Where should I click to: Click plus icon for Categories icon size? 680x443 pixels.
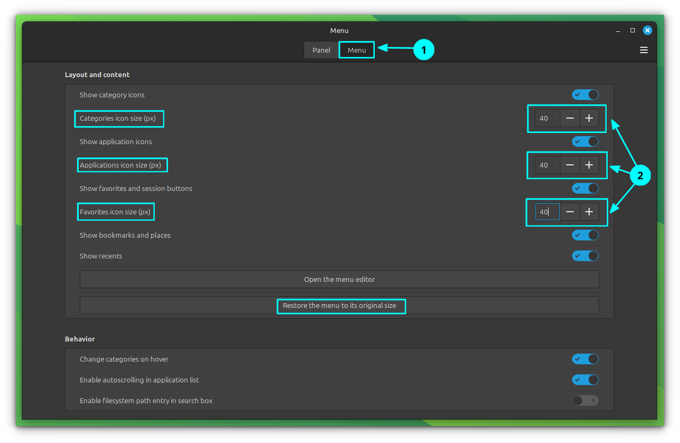[x=589, y=118]
